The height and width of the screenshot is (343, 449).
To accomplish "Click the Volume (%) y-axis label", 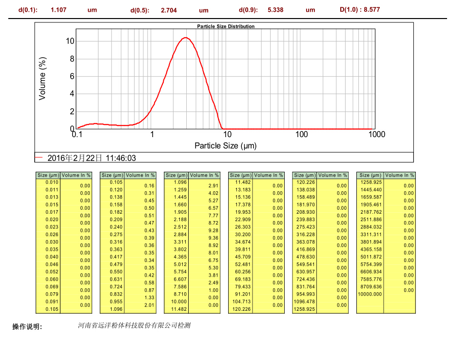I will [43, 79].
